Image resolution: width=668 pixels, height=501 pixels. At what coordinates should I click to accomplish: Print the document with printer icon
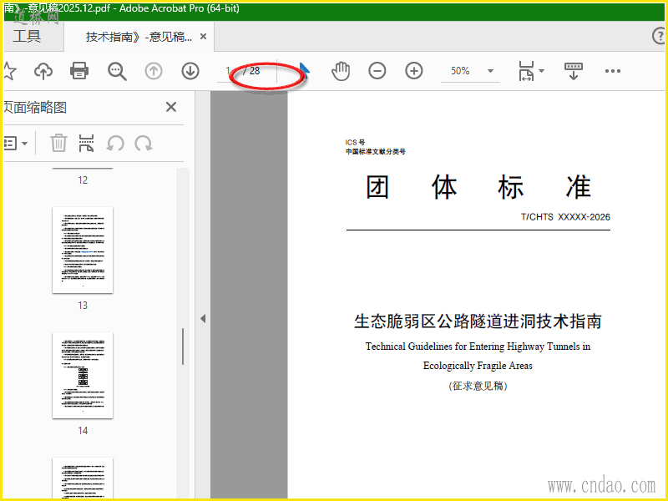[79, 71]
